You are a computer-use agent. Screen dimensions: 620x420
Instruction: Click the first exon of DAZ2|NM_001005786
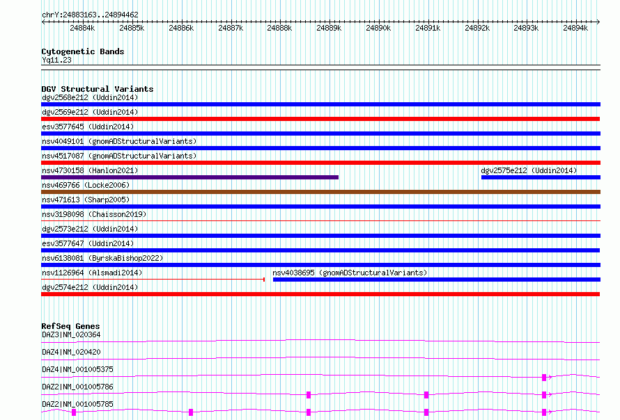tap(309, 395)
